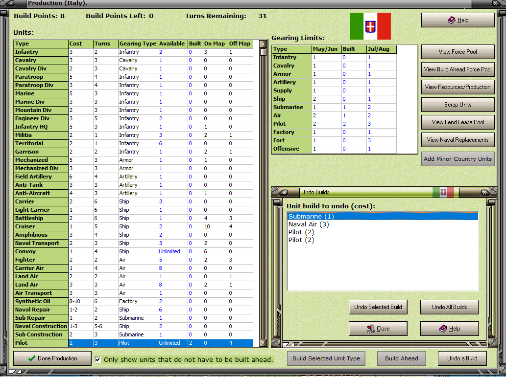This screenshot has width=506, height=377.
Task: Select the Air Transport unit row
Action: coord(133,293)
